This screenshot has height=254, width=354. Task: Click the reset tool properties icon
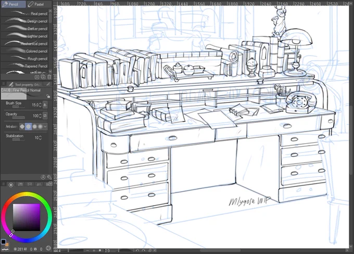tap(43, 177)
